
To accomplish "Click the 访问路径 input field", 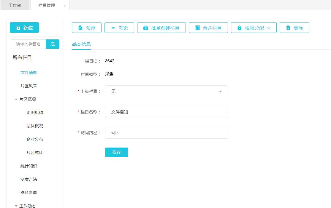I will tap(166, 133).
